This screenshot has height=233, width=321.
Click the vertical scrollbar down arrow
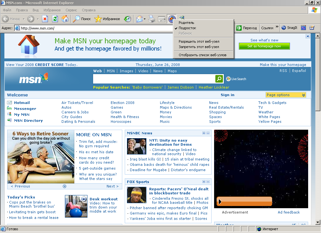pyautogui.click(x=318, y=222)
